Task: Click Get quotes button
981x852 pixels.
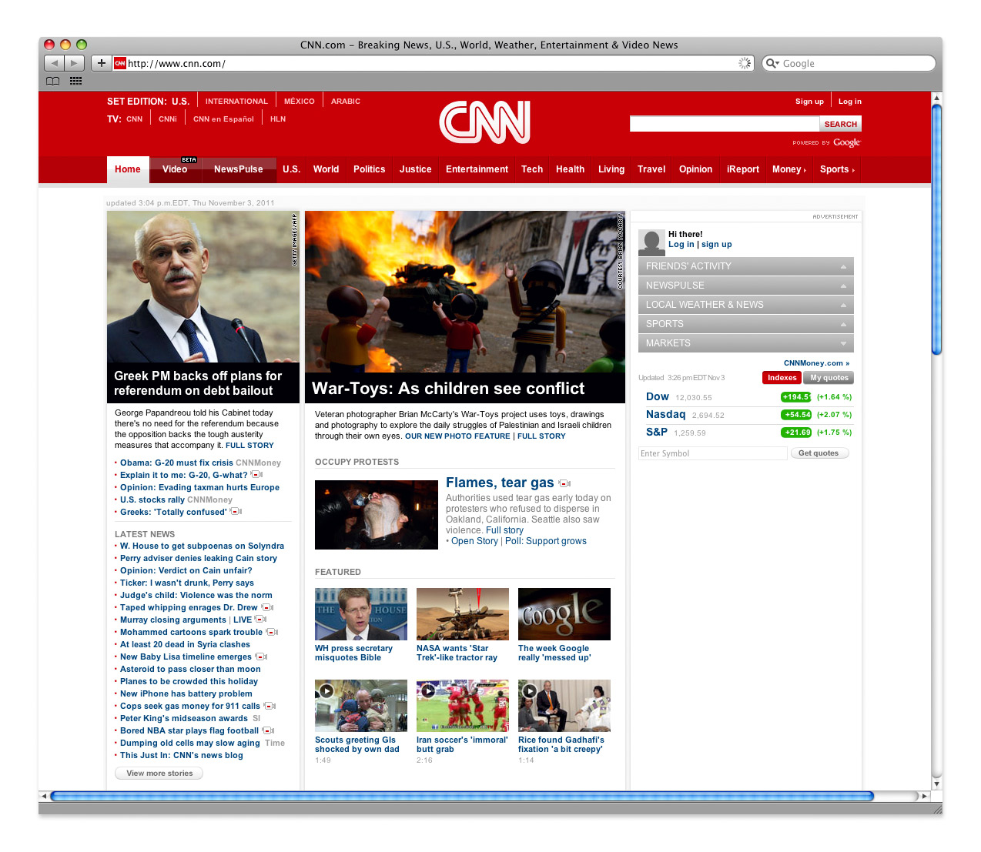Action: click(819, 453)
